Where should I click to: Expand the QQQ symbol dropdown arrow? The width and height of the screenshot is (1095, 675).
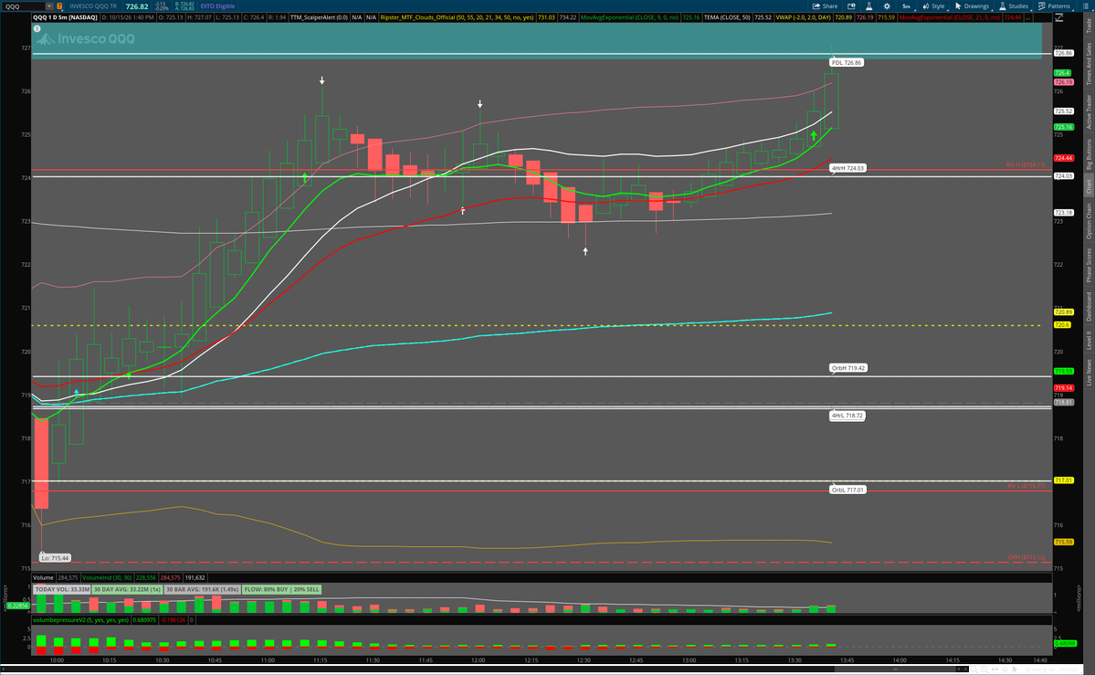[49, 6]
